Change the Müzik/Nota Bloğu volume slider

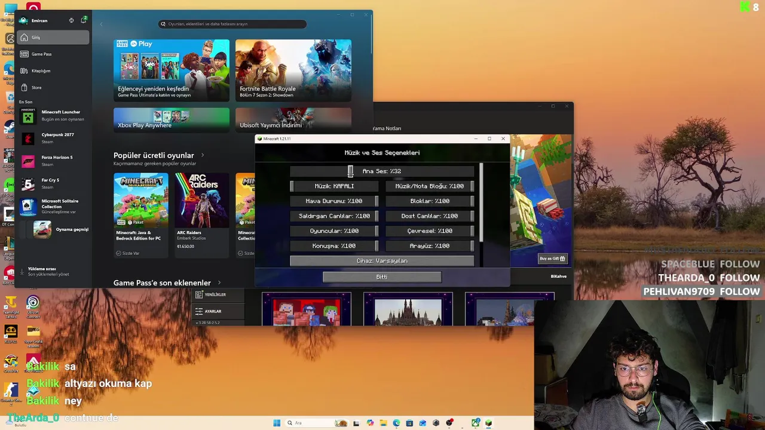430,186
